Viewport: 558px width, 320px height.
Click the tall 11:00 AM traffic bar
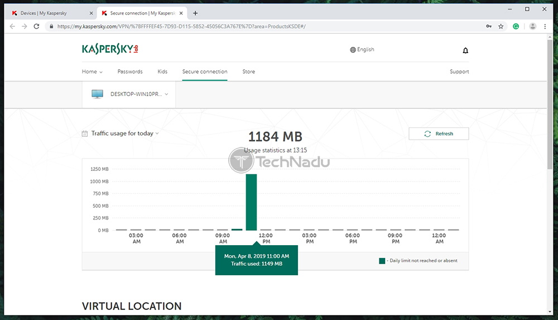(251, 202)
